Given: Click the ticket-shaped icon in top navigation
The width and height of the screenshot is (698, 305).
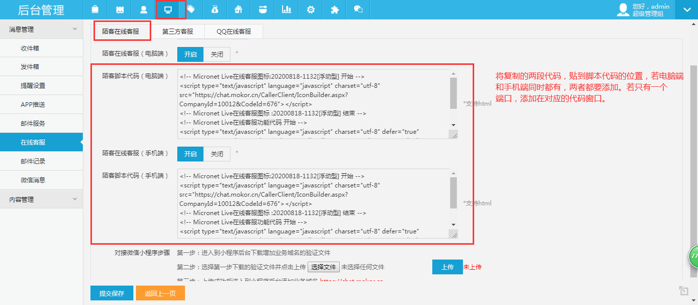Looking at the screenshot, I should (120, 10).
